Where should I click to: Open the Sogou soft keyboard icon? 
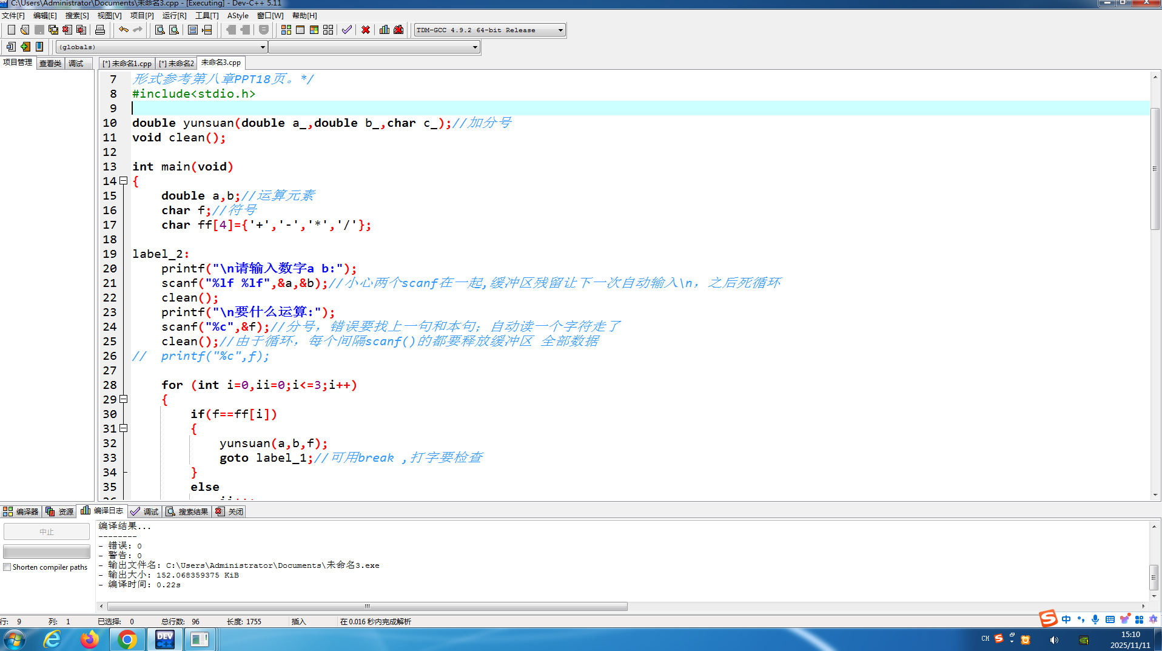click(x=1110, y=619)
